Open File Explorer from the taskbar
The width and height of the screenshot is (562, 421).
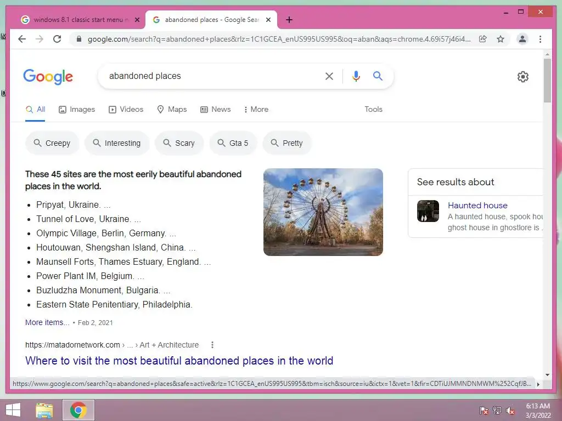(44, 410)
